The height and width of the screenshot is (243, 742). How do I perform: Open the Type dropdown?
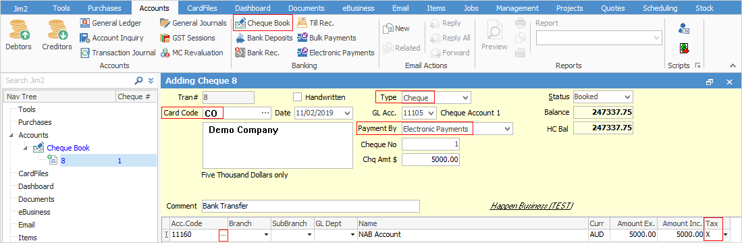(x=466, y=97)
